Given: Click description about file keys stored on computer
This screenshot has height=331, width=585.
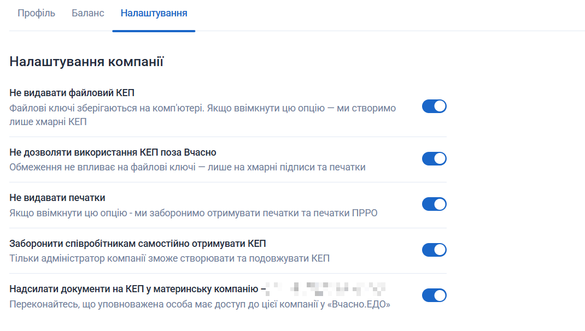Looking at the screenshot, I should 202,108.
